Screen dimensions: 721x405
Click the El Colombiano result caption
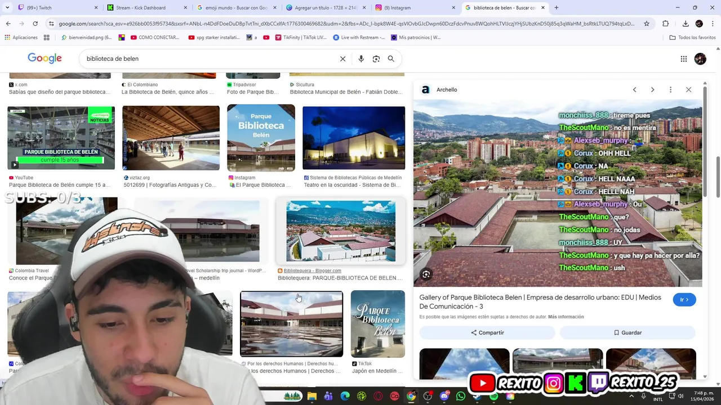pos(168,92)
